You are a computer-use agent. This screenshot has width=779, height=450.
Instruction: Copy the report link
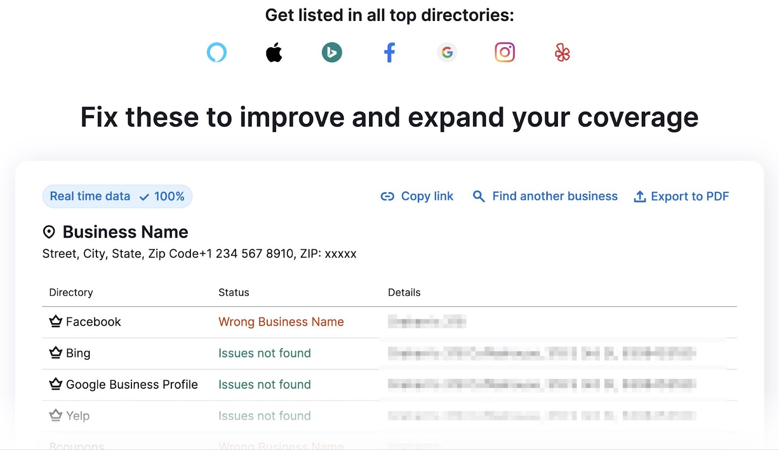(x=427, y=196)
